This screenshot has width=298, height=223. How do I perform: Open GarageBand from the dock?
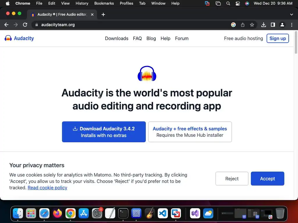coord(150,213)
